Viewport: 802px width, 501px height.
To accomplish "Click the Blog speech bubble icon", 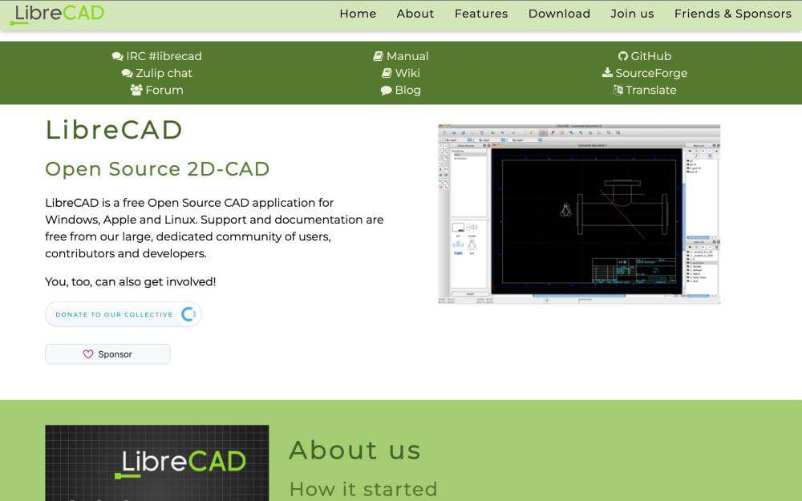I will [387, 90].
